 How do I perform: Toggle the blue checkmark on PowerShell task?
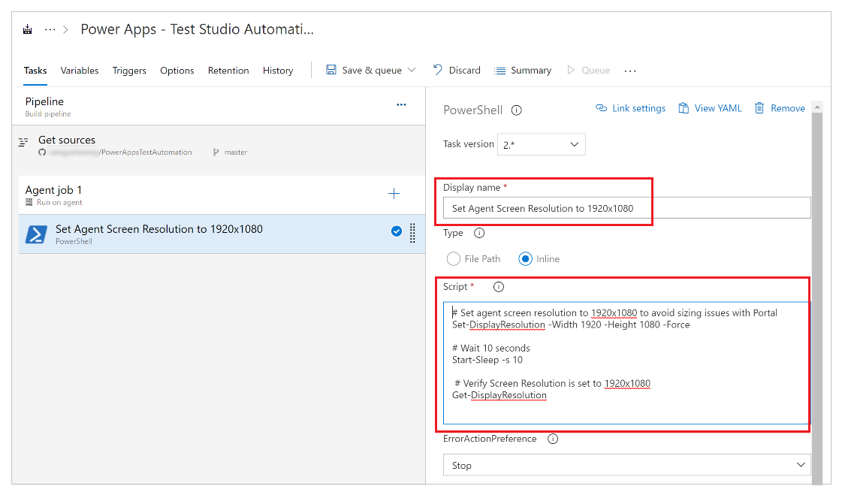pos(397,231)
